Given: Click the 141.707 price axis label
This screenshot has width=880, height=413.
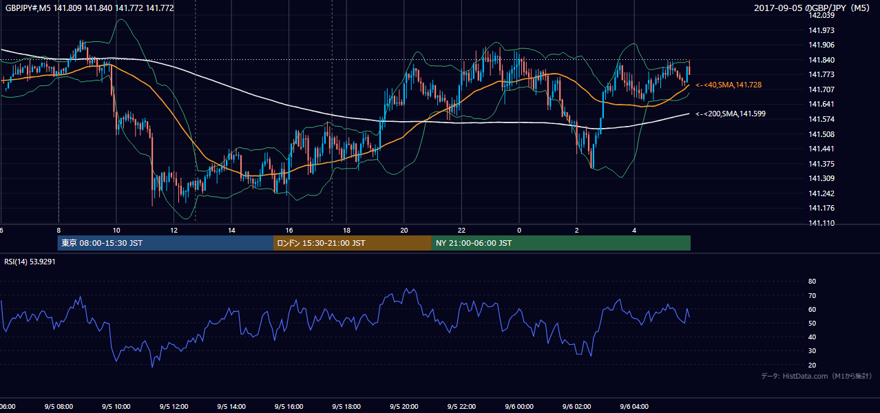Looking at the screenshot, I should tap(821, 89).
